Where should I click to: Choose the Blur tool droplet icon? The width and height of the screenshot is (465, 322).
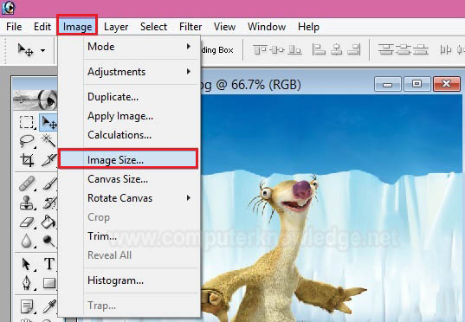point(26,241)
